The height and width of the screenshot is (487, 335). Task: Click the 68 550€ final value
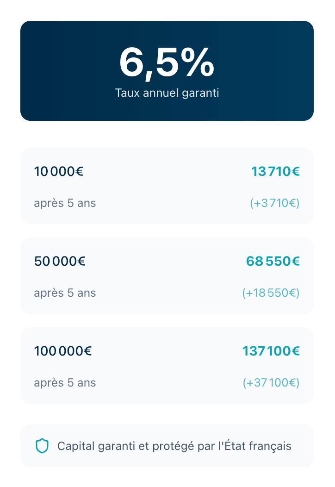[x=273, y=262]
